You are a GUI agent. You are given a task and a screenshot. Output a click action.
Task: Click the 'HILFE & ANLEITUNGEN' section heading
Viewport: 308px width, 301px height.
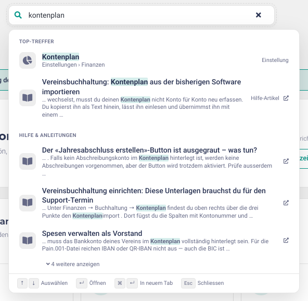[47, 135]
